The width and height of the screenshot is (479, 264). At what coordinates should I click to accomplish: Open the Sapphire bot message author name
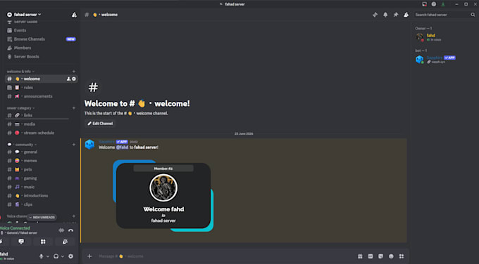106,142
